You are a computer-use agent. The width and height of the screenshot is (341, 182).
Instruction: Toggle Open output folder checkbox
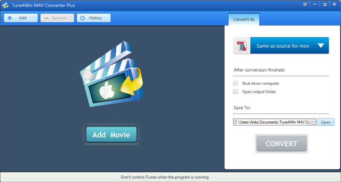click(236, 92)
